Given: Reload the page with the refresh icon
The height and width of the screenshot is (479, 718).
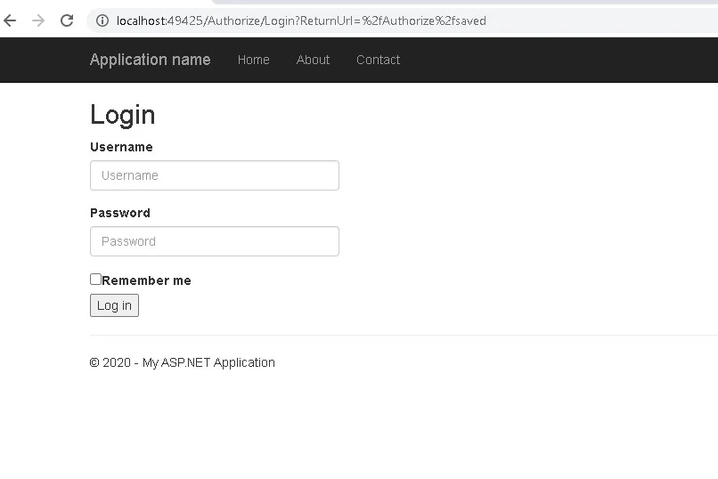Looking at the screenshot, I should tap(67, 20).
